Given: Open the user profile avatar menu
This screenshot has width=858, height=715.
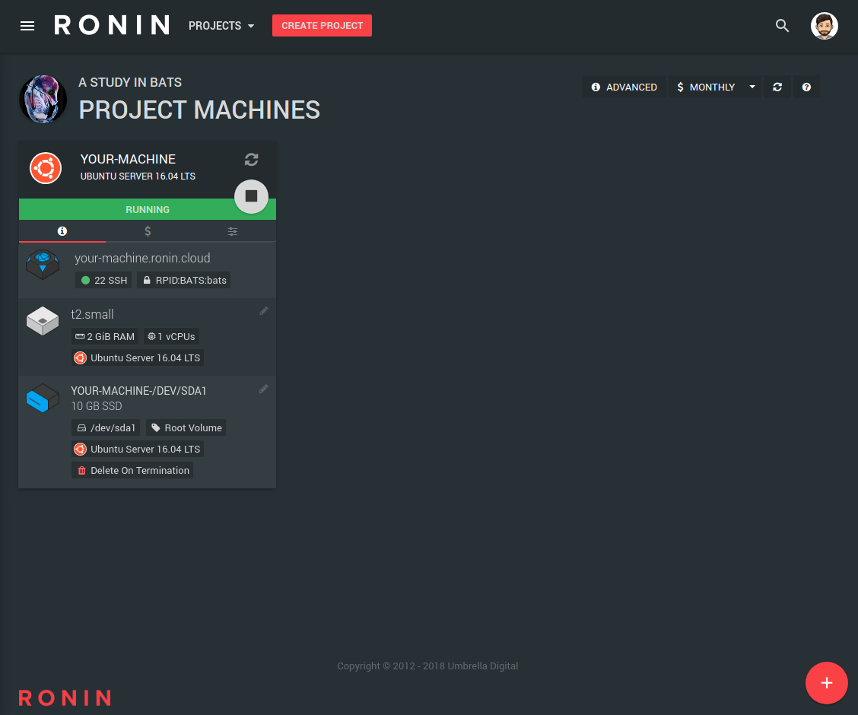Looking at the screenshot, I should 824,25.
